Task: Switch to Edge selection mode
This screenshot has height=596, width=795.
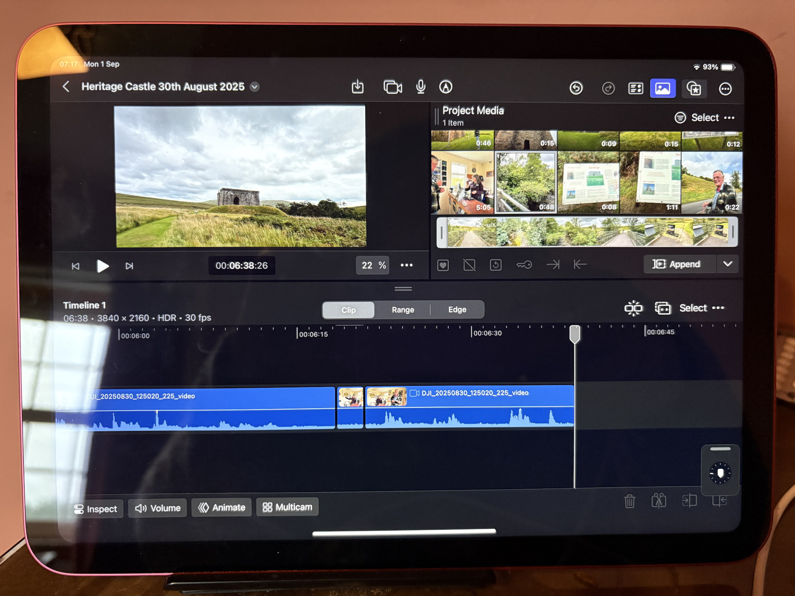Action: coord(457,310)
